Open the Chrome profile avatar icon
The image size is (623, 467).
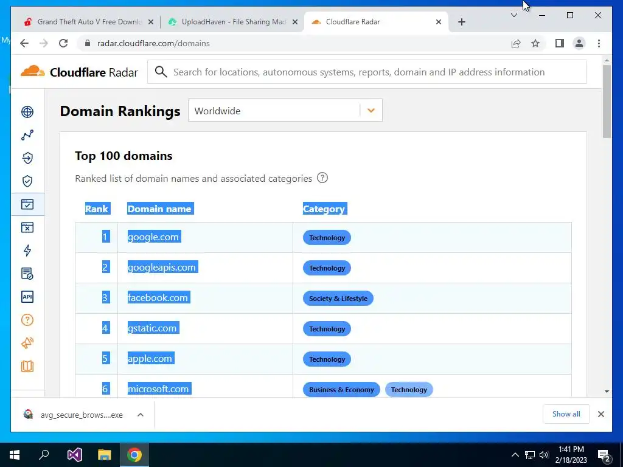[x=579, y=43]
